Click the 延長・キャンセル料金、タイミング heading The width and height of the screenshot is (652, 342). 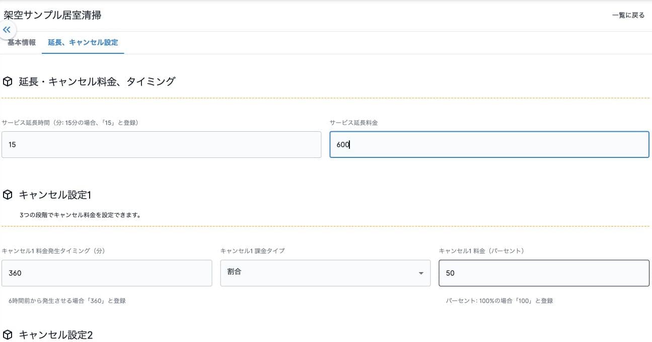click(97, 81)
